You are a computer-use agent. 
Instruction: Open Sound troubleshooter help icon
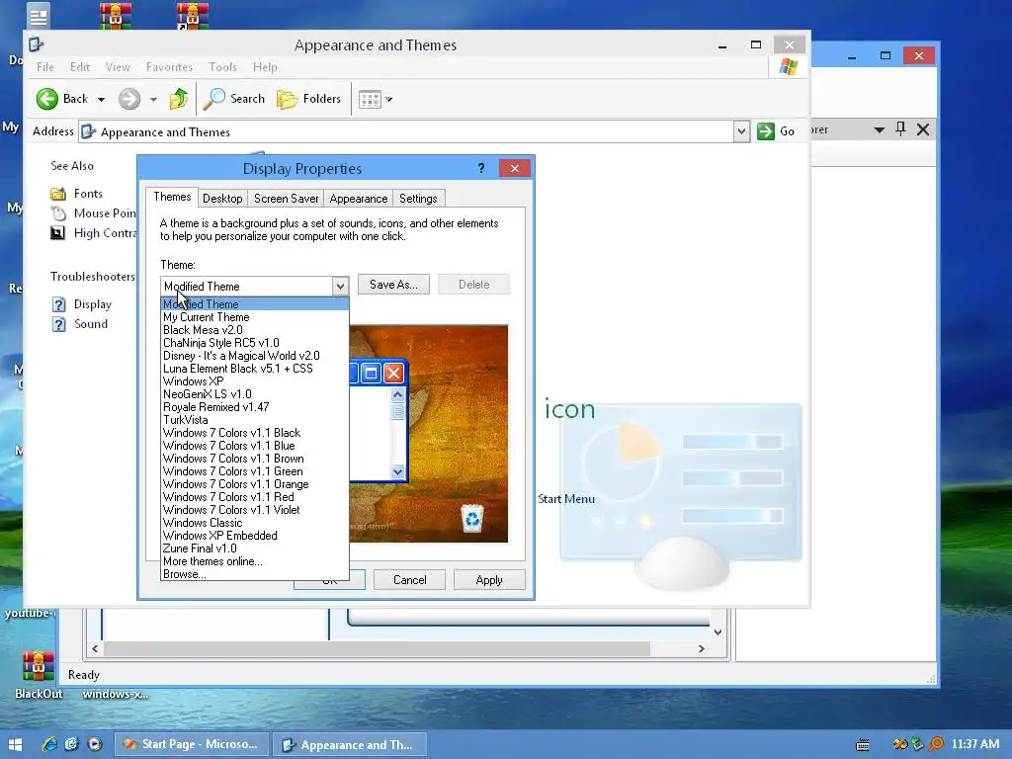coord(58,324)
